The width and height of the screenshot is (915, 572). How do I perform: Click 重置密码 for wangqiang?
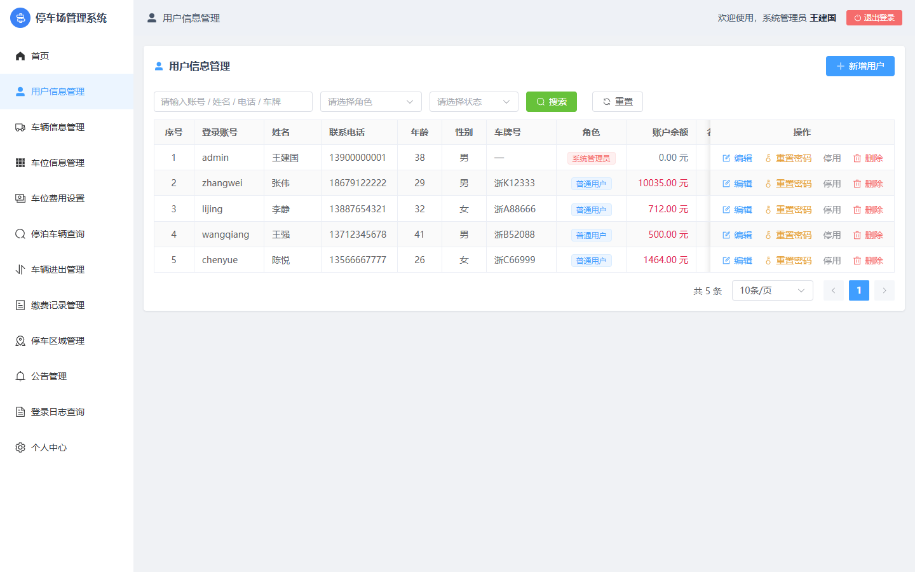click(789, 235)
